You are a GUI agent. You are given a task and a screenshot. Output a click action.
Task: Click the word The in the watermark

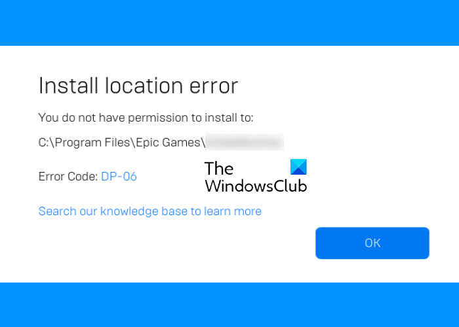219,169
